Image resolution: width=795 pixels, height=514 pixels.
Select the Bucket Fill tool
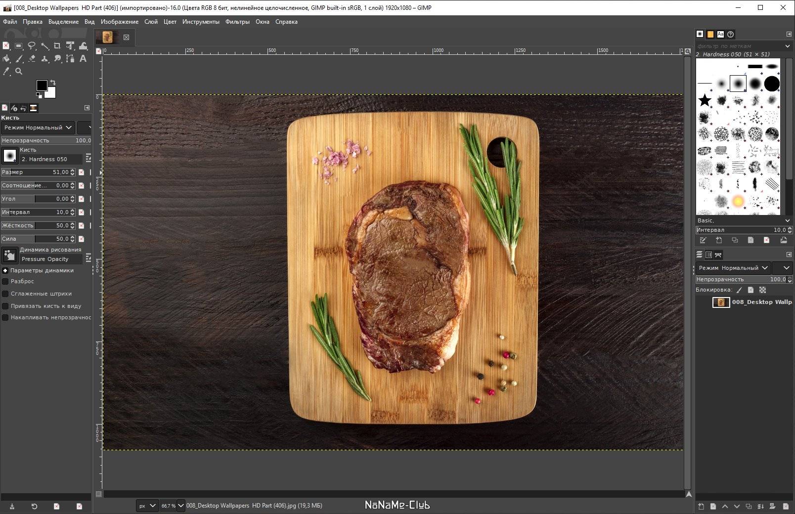[x=6, y=59]
